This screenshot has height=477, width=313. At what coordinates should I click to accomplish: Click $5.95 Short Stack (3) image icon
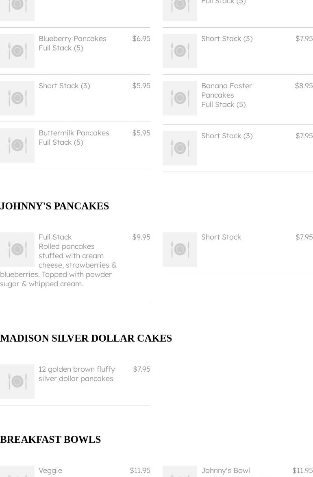pos(17,98)
